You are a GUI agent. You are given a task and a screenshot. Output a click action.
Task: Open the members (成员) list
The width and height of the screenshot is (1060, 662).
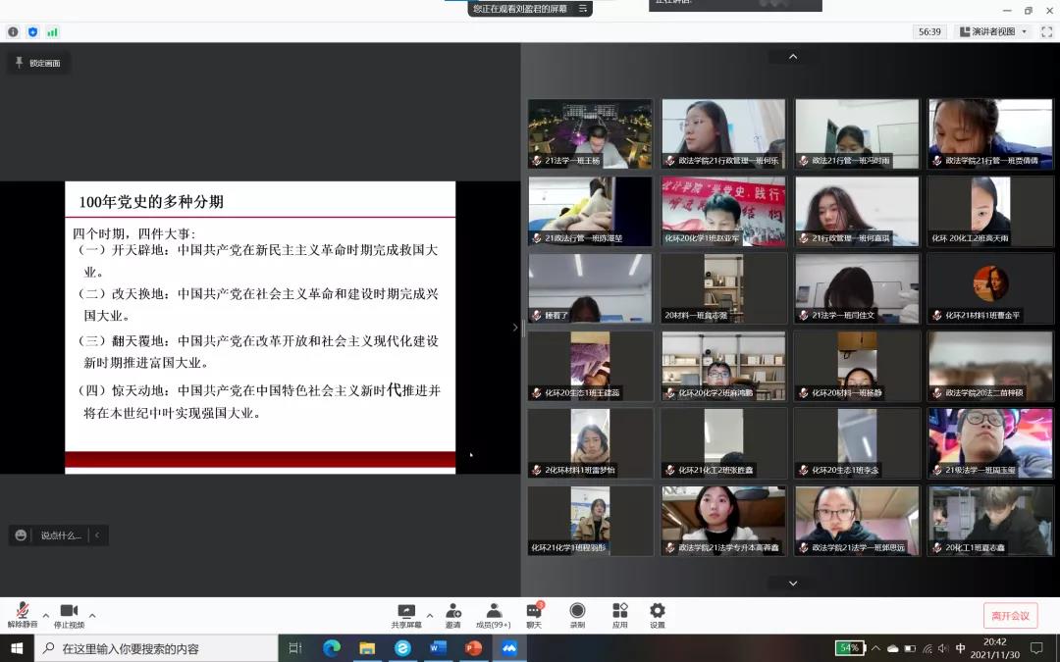[494, 615]
